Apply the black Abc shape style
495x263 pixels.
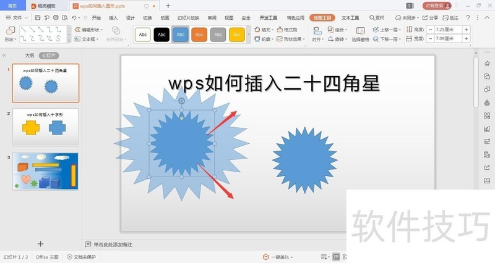[161, 35]
